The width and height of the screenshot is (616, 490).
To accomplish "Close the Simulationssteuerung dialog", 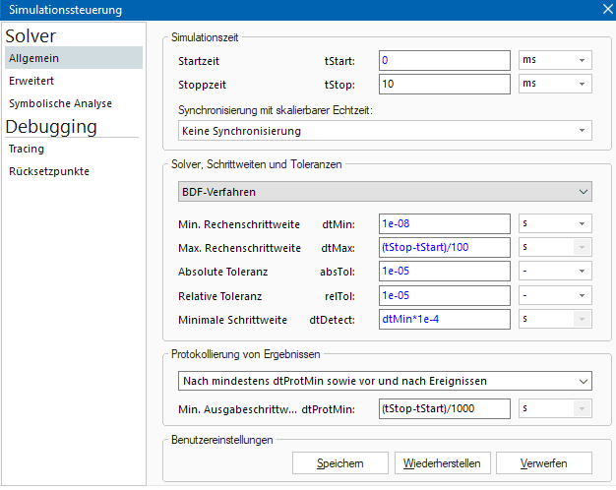I will coord(606,10).
